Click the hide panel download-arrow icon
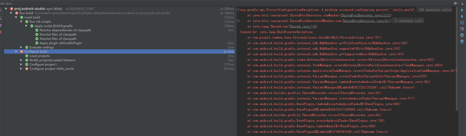The width and height of the screenshot is (466, 136). [x=462, y=3]
